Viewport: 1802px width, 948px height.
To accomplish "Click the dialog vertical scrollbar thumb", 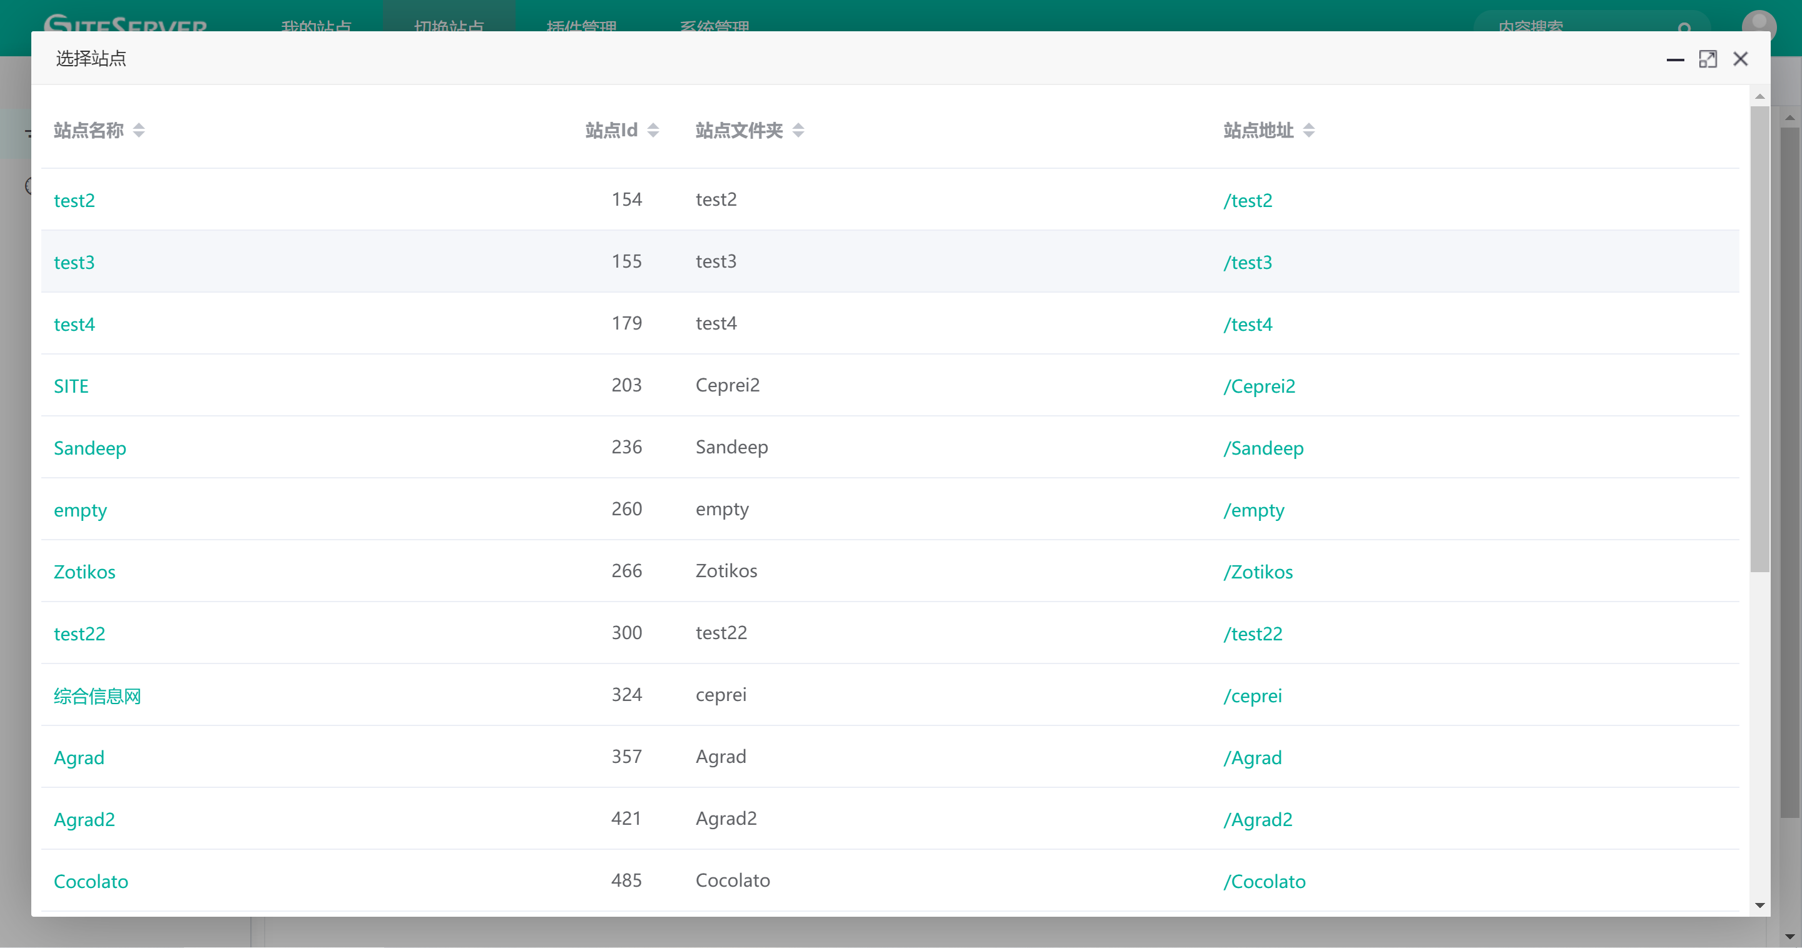I will pos(1760,338).
